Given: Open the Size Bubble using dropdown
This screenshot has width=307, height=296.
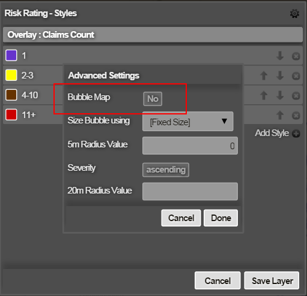Looking at the screenshot, I should (187, 122).
